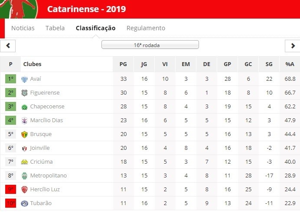Click the Tubarão club crest icon
This screenshot has width=300, height=212.
25,203
